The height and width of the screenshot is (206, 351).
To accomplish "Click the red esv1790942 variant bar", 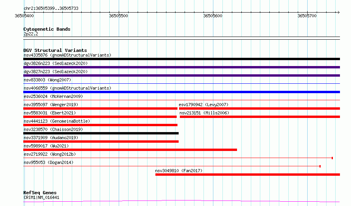I will 260,109.
